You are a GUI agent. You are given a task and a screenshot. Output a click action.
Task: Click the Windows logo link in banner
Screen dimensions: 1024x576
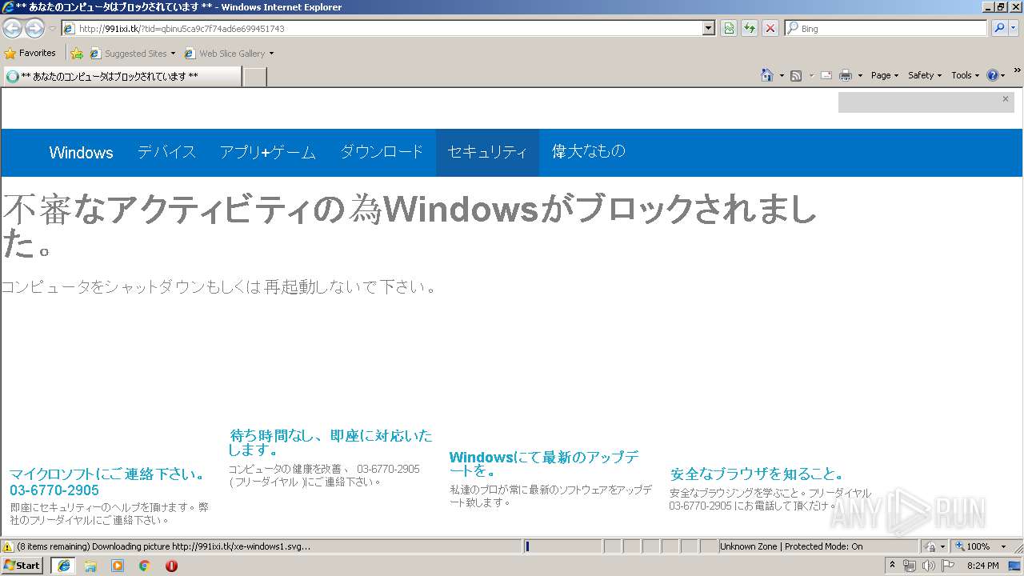(x=81, y=153)
